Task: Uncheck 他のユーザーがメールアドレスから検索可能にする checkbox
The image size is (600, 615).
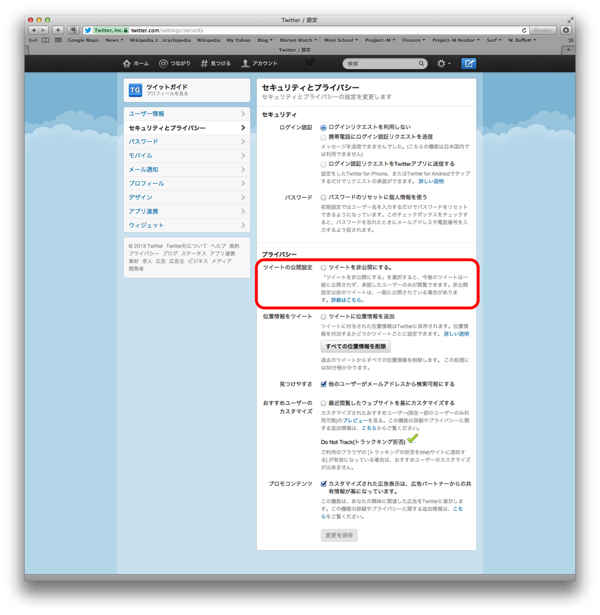Action: coord(323,384)
